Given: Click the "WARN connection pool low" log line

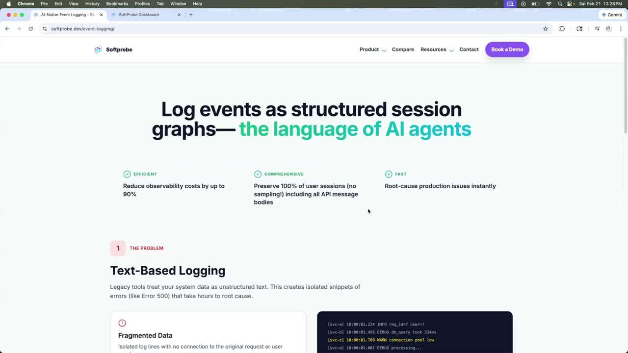Looking at the screenshot, I should [x=381, y=340].
